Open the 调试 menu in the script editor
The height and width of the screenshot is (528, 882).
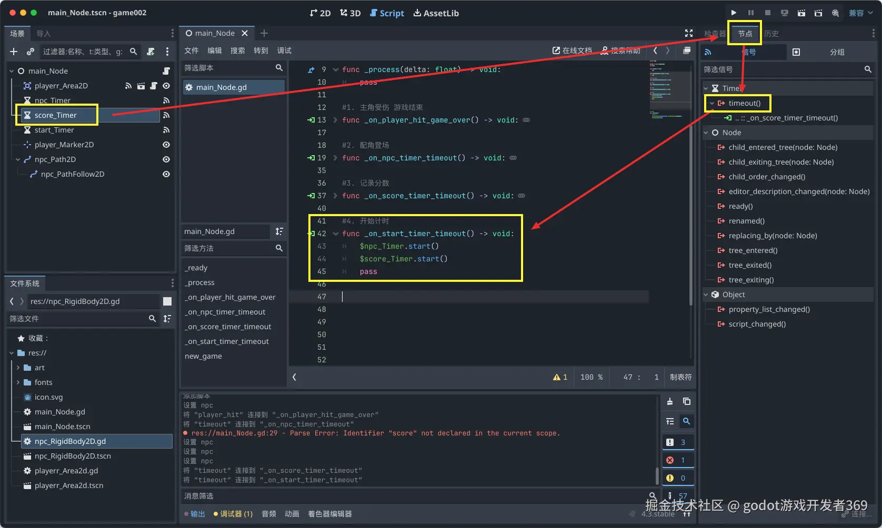click(x=284, y=50)
